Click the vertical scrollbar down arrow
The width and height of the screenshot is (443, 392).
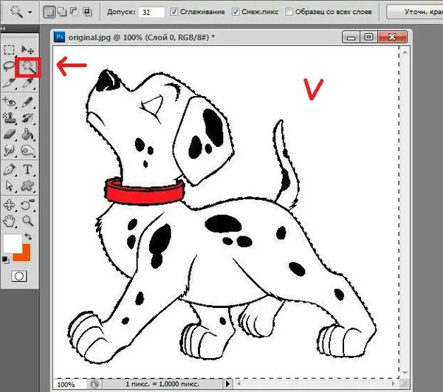click(x=405, y=373)
